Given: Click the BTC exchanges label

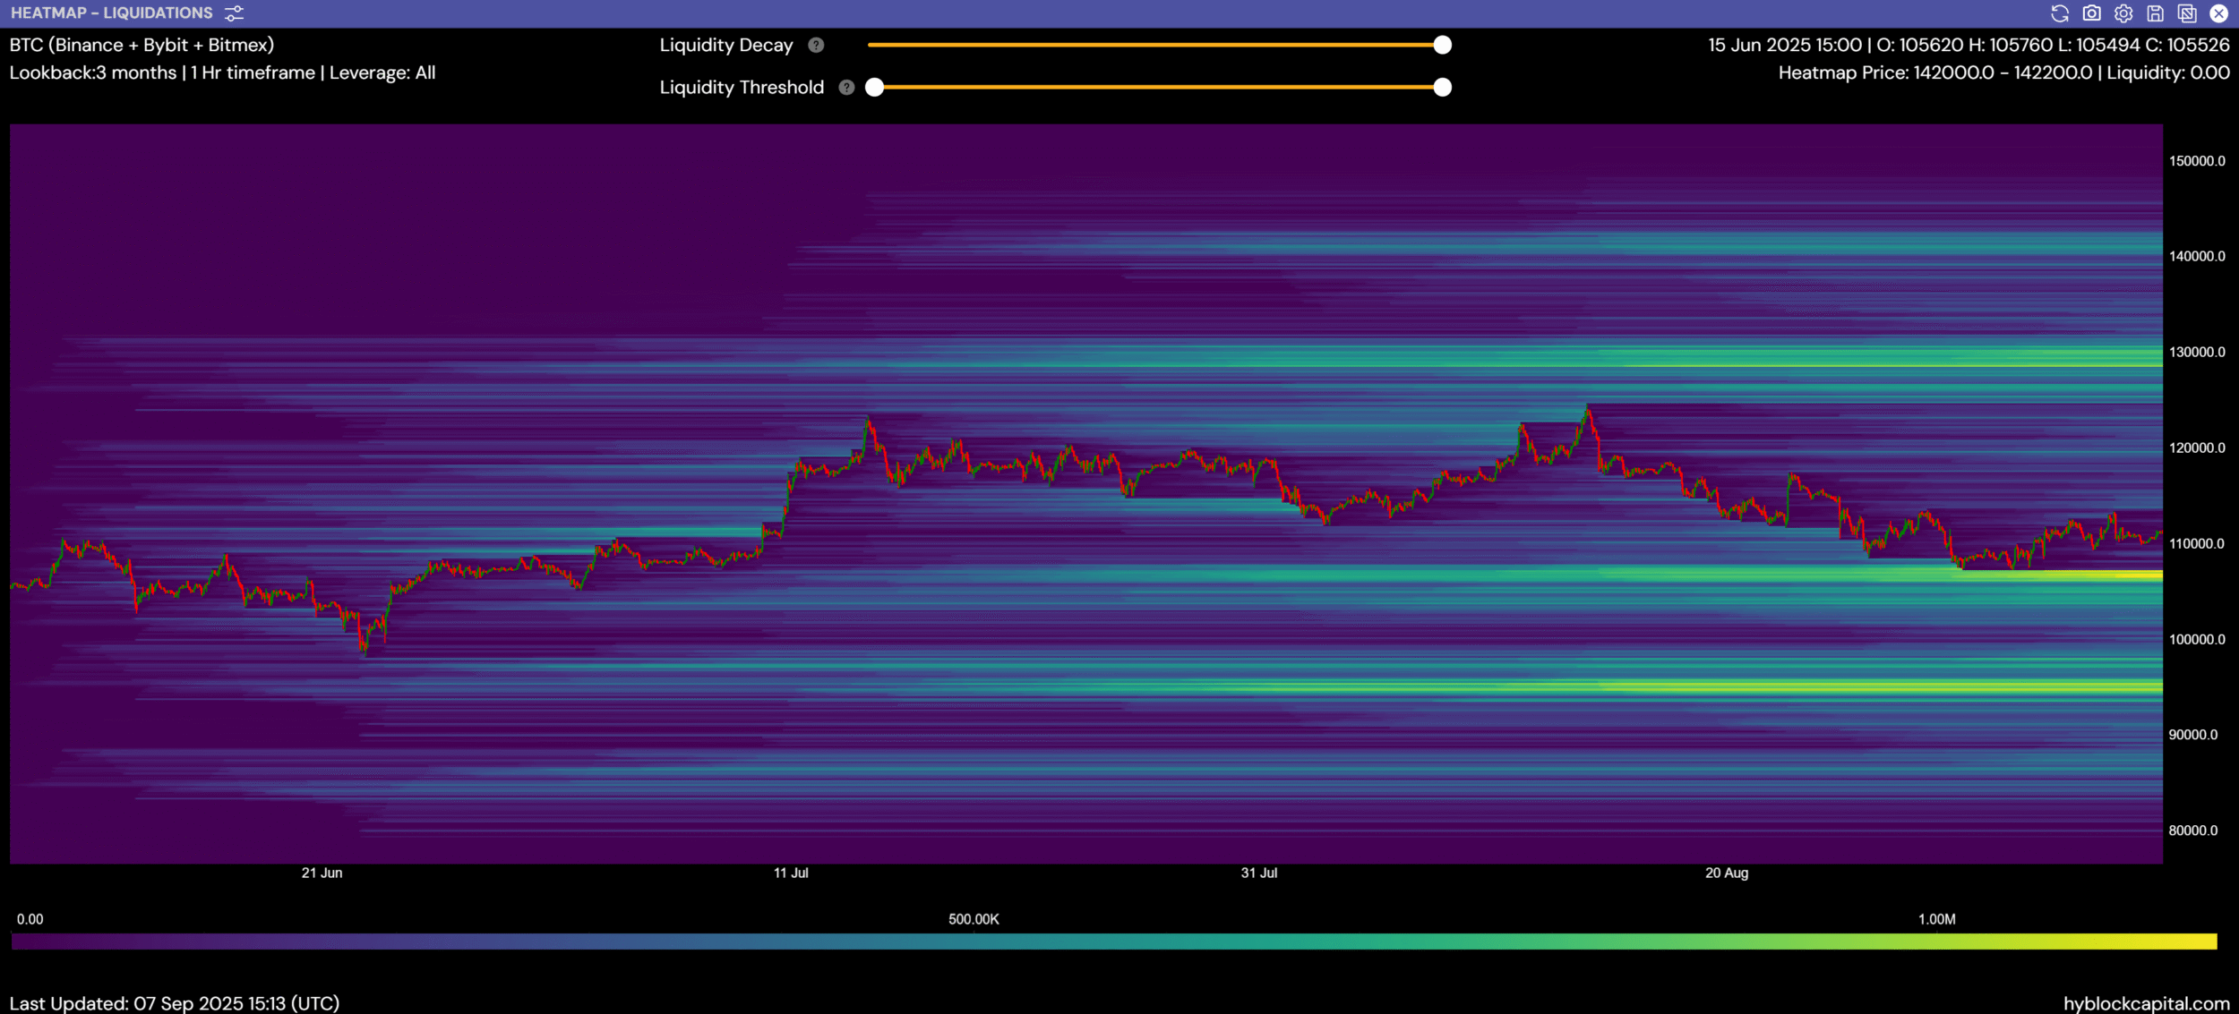Looking at the screenshot, I should pos(142,45).
